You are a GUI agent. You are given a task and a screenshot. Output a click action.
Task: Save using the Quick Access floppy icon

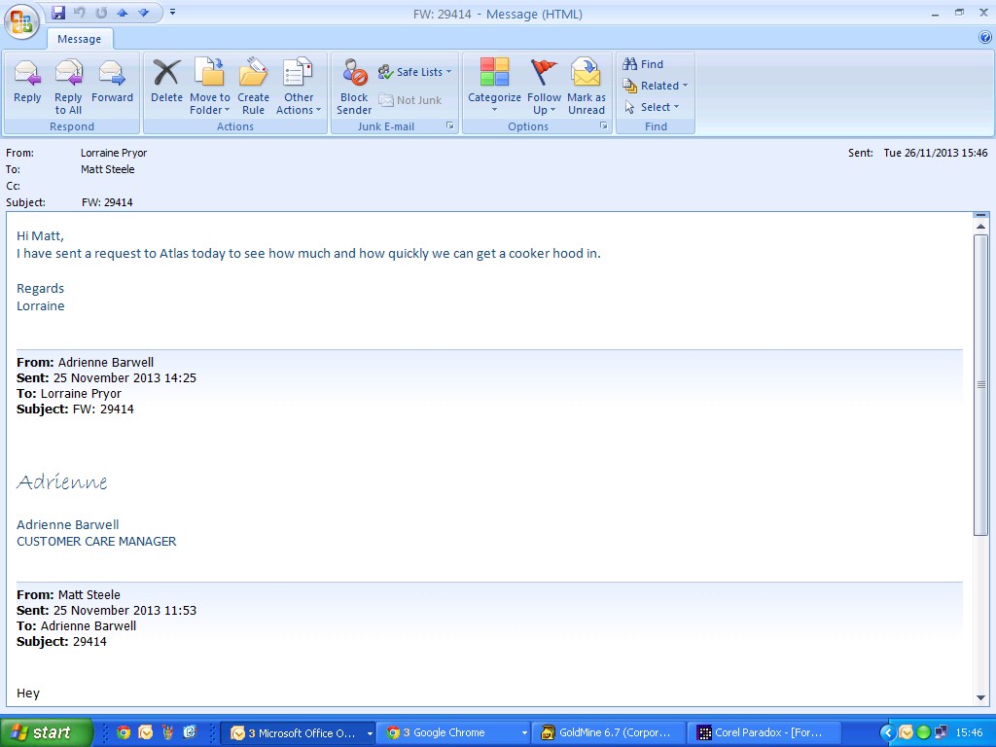(x=58, y=12)
